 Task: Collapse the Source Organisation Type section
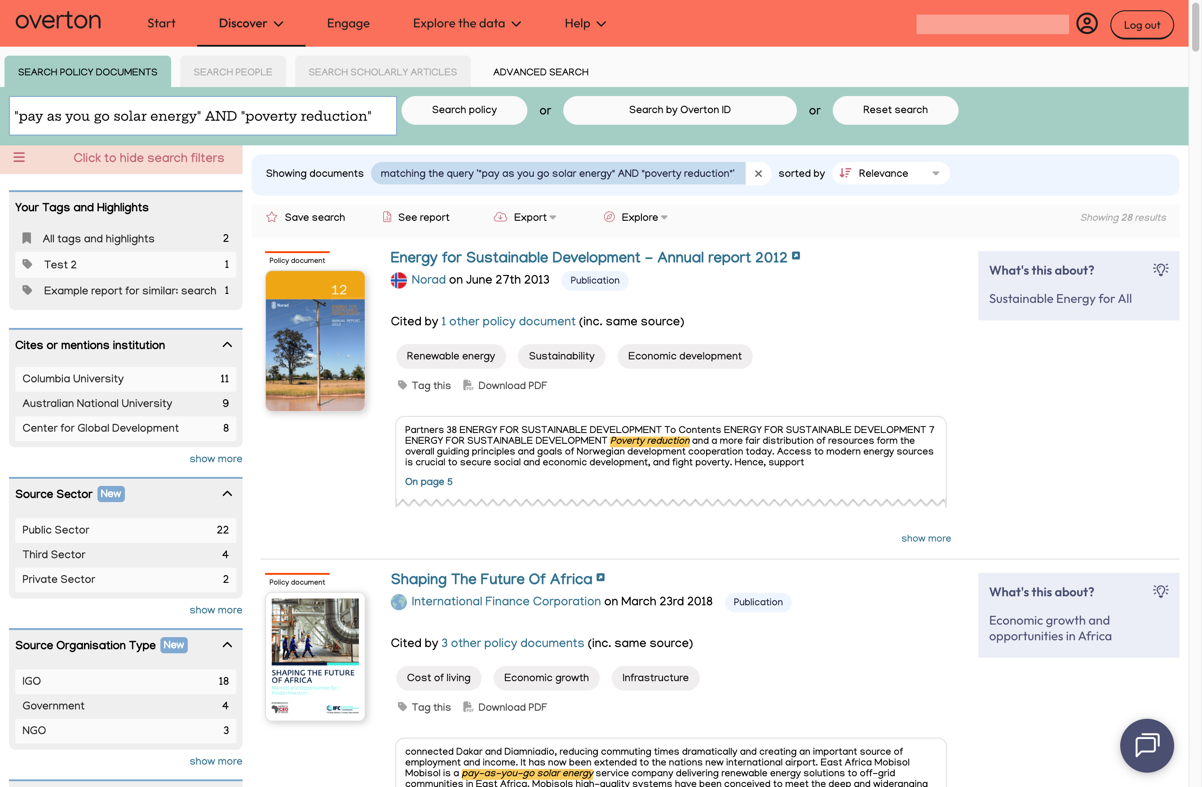227,645
